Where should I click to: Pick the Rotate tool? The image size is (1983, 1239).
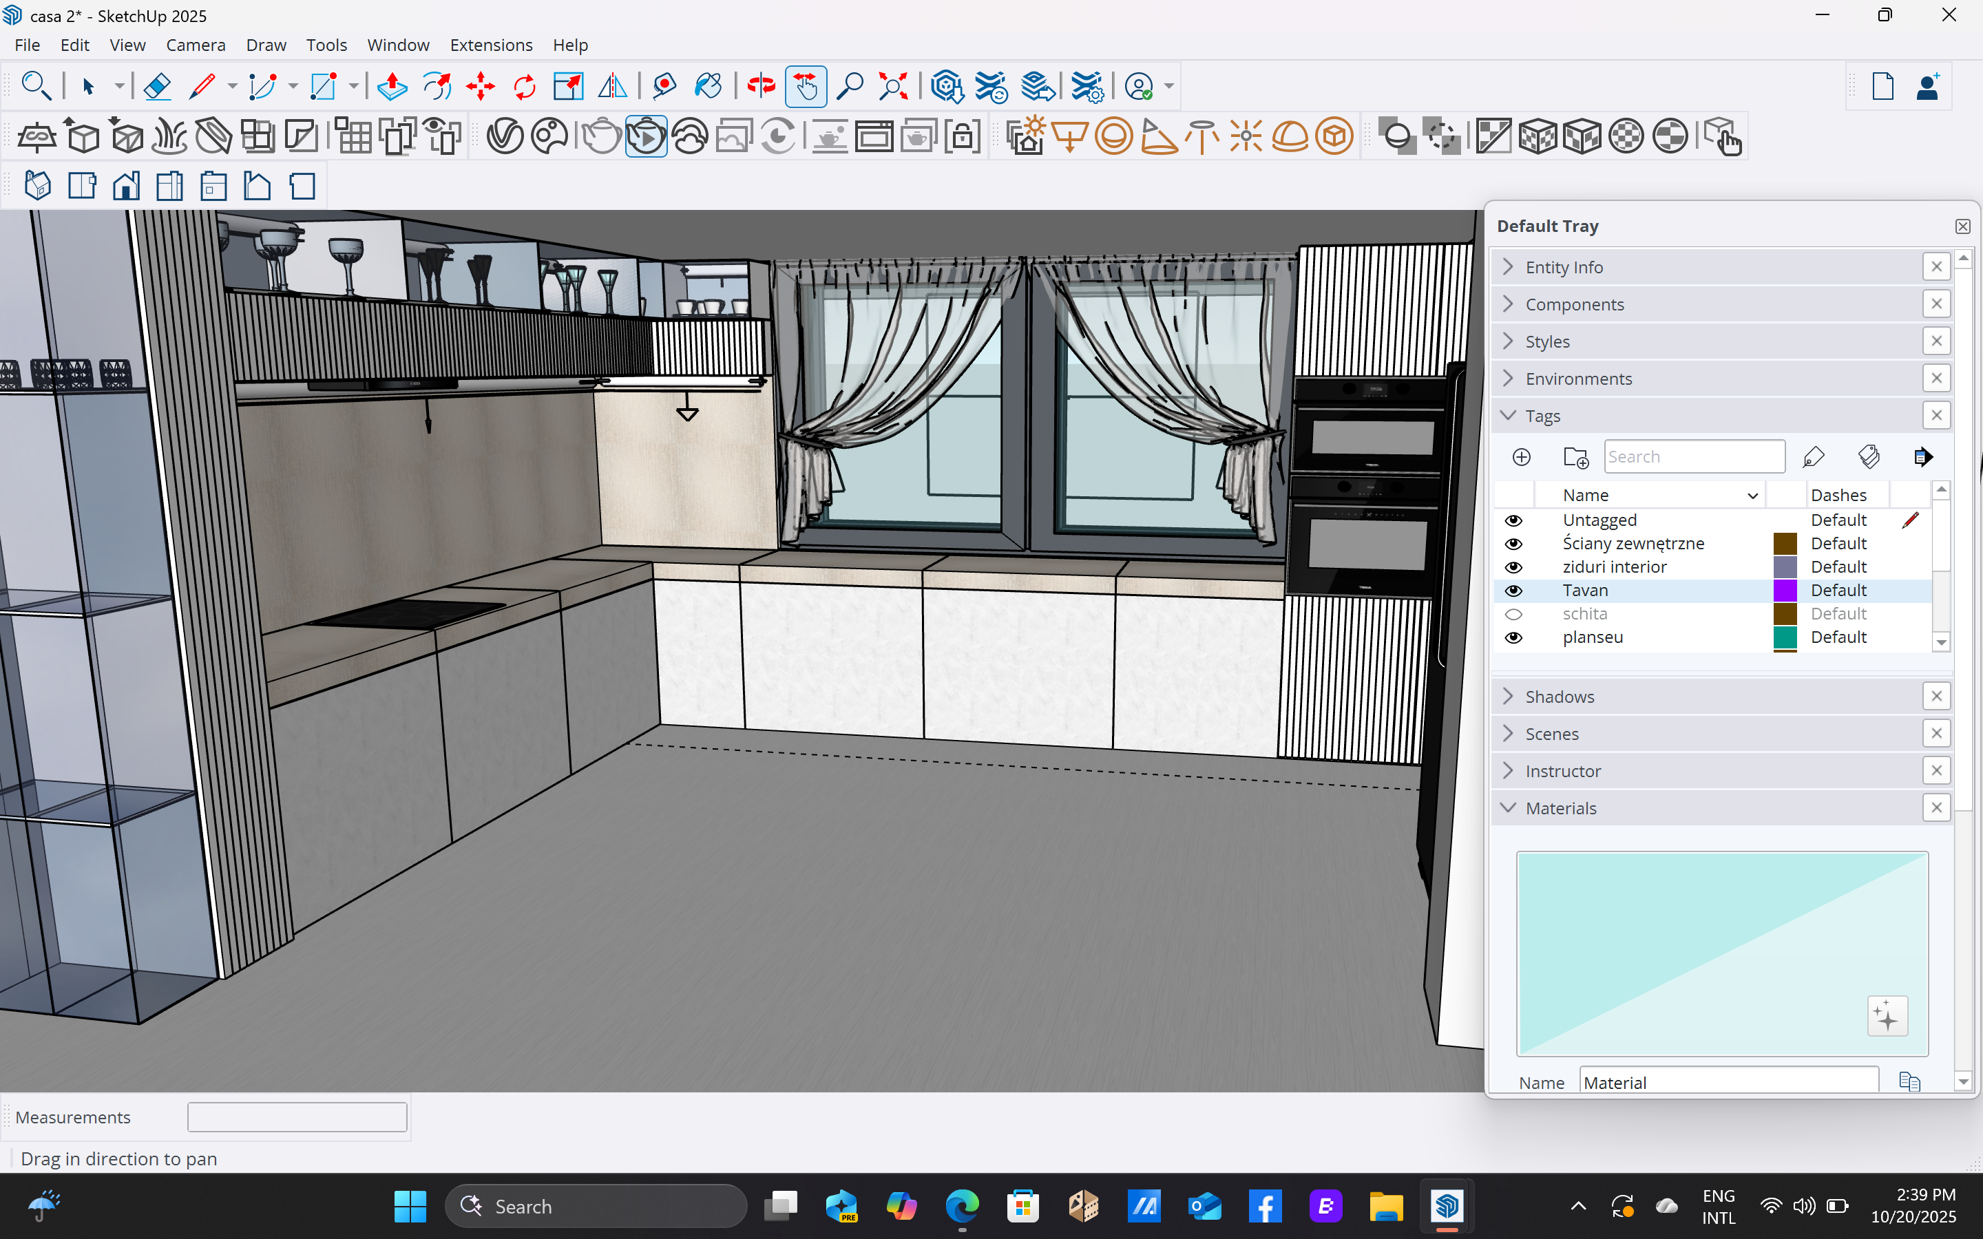click(x=525, y=86)
